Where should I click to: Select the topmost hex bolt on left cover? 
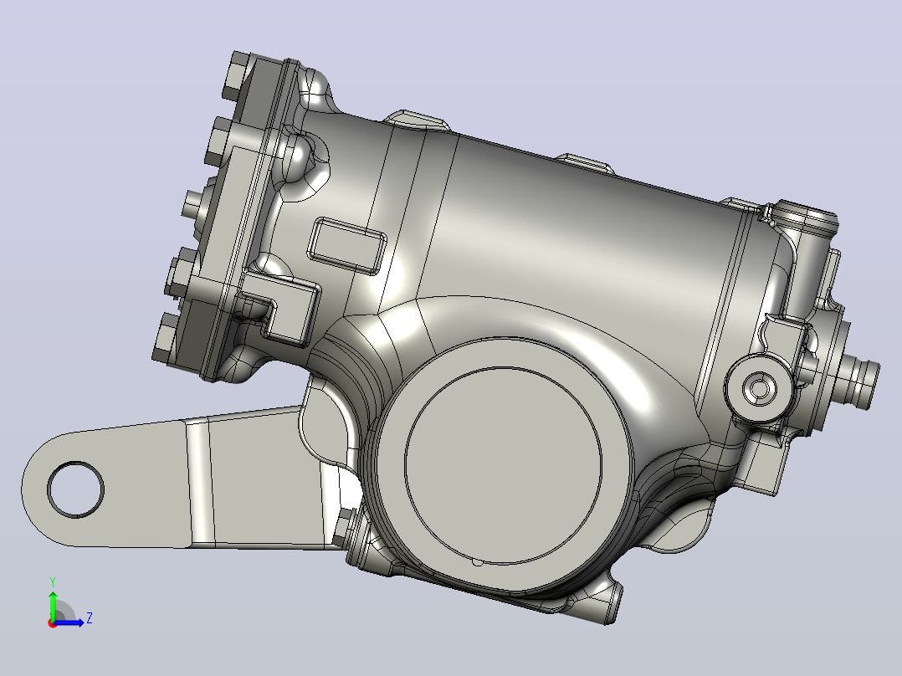237,76
